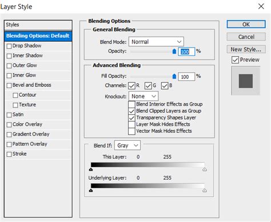The height and width of the screenshot is (222, 271).
Task: Enable the Drop Shadow checkbox
Action: click(9, 46)
